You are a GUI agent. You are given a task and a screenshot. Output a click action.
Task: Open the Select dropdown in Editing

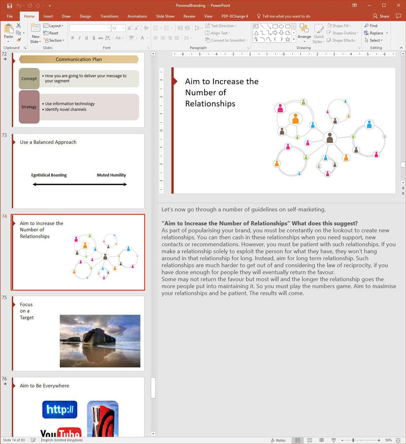pyautogui.click(x=374, y=40)
